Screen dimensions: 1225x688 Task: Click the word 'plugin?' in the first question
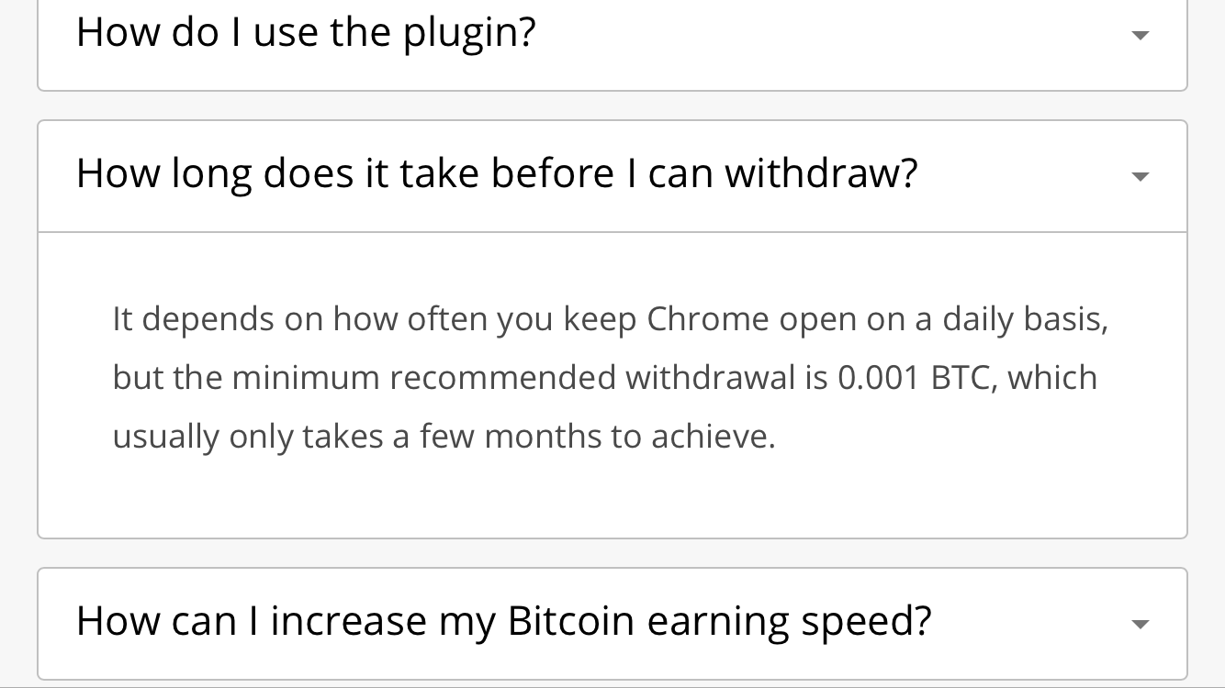pyautogui.click(x=469, y=34)
